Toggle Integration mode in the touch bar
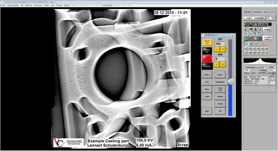 coord(220,82)
